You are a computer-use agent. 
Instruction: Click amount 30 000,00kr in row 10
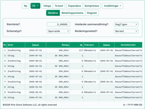(58, 98)
